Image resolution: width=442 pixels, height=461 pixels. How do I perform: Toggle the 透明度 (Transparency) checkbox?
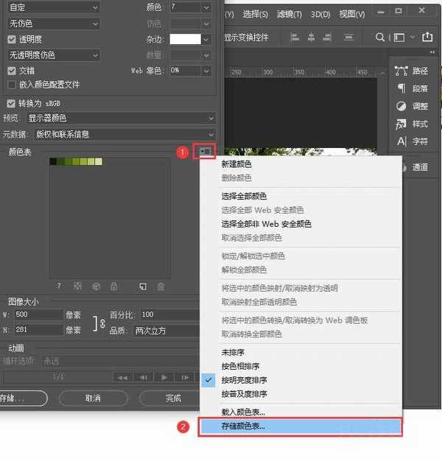12,39
